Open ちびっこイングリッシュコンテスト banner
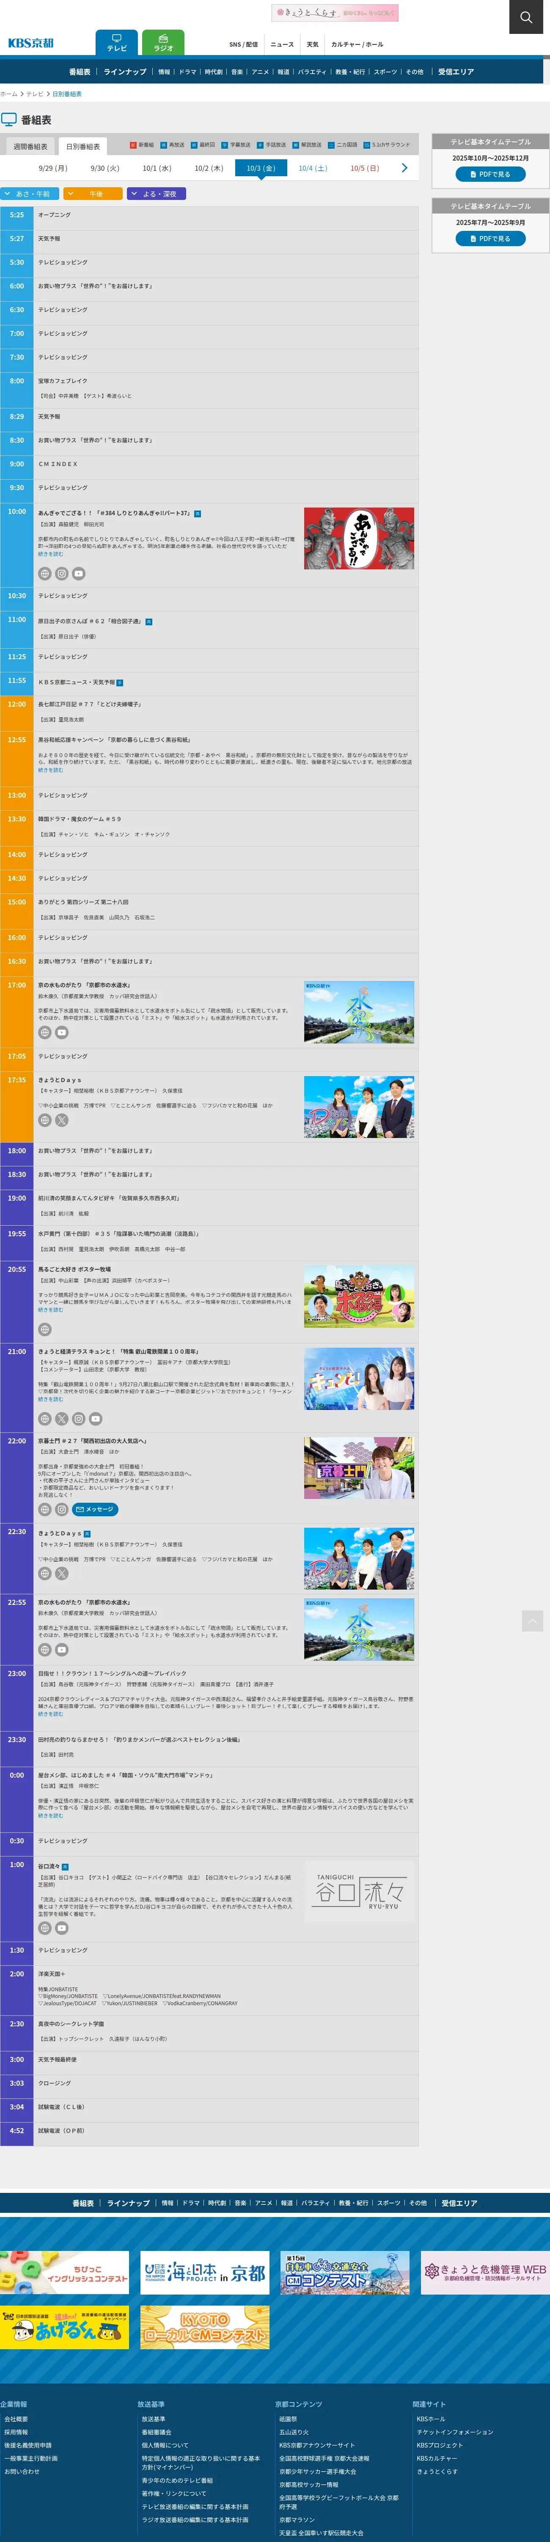 click(x=64, y=2273)
